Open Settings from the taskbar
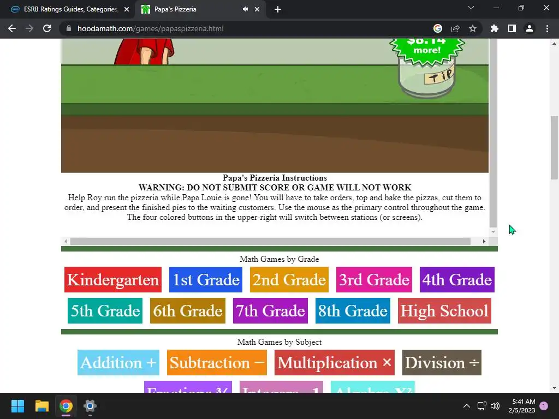Screen dimensions: 559x419 tap(90, 406)
